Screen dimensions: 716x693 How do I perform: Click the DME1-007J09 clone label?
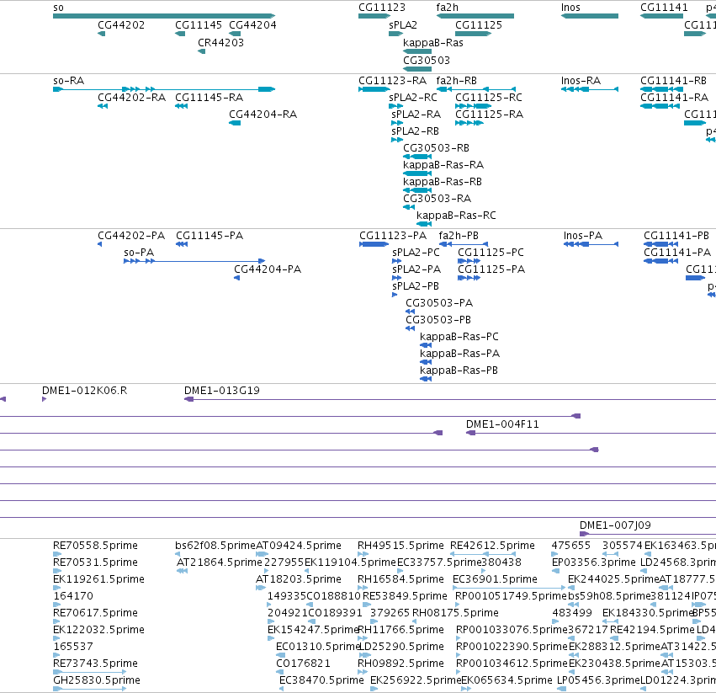[x=615, y=525]
